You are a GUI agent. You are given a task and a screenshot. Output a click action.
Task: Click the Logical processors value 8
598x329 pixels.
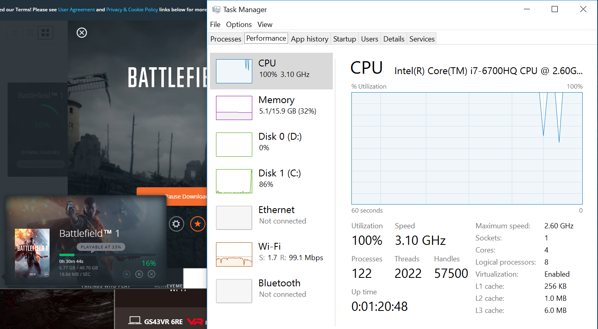click(x=546, y=262)
